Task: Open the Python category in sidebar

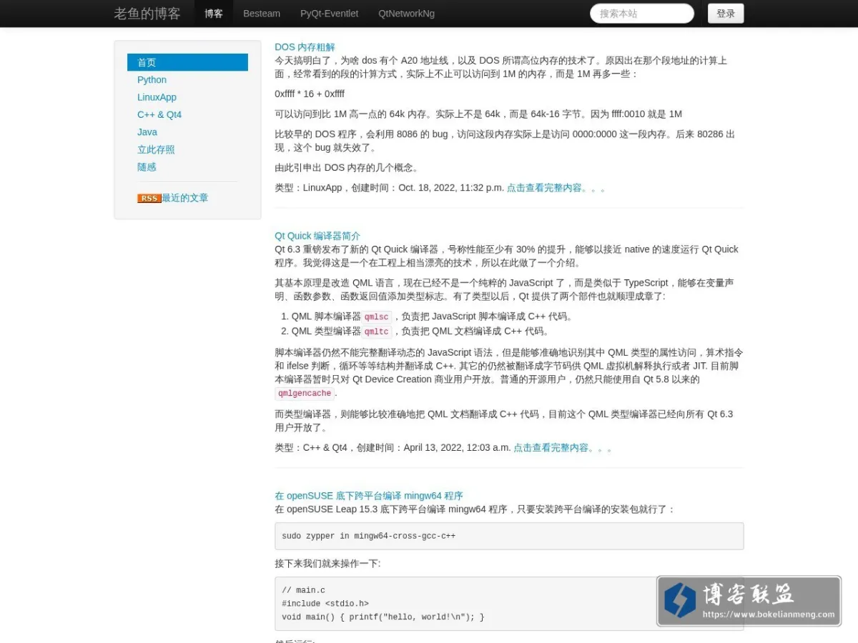Action: (x=152, y=80)
